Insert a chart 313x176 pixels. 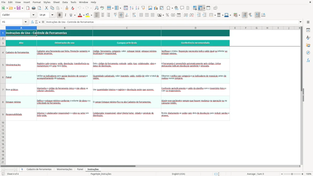tap(156, 8)
